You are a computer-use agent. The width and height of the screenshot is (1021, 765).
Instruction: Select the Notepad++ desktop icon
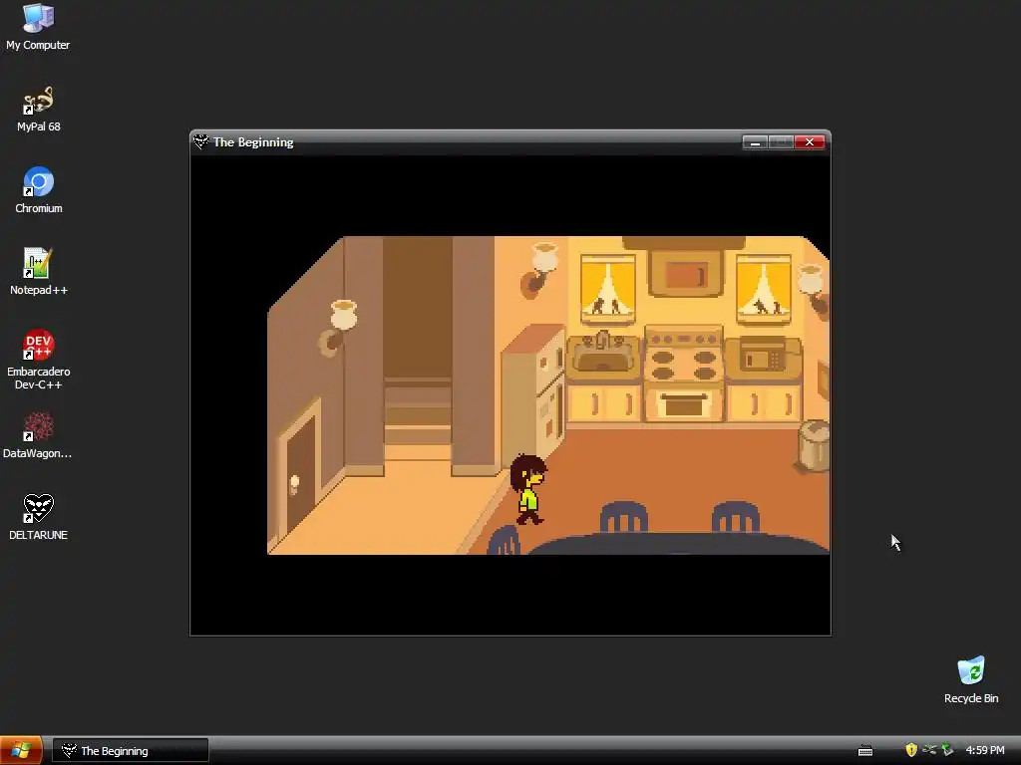[39, 272]
